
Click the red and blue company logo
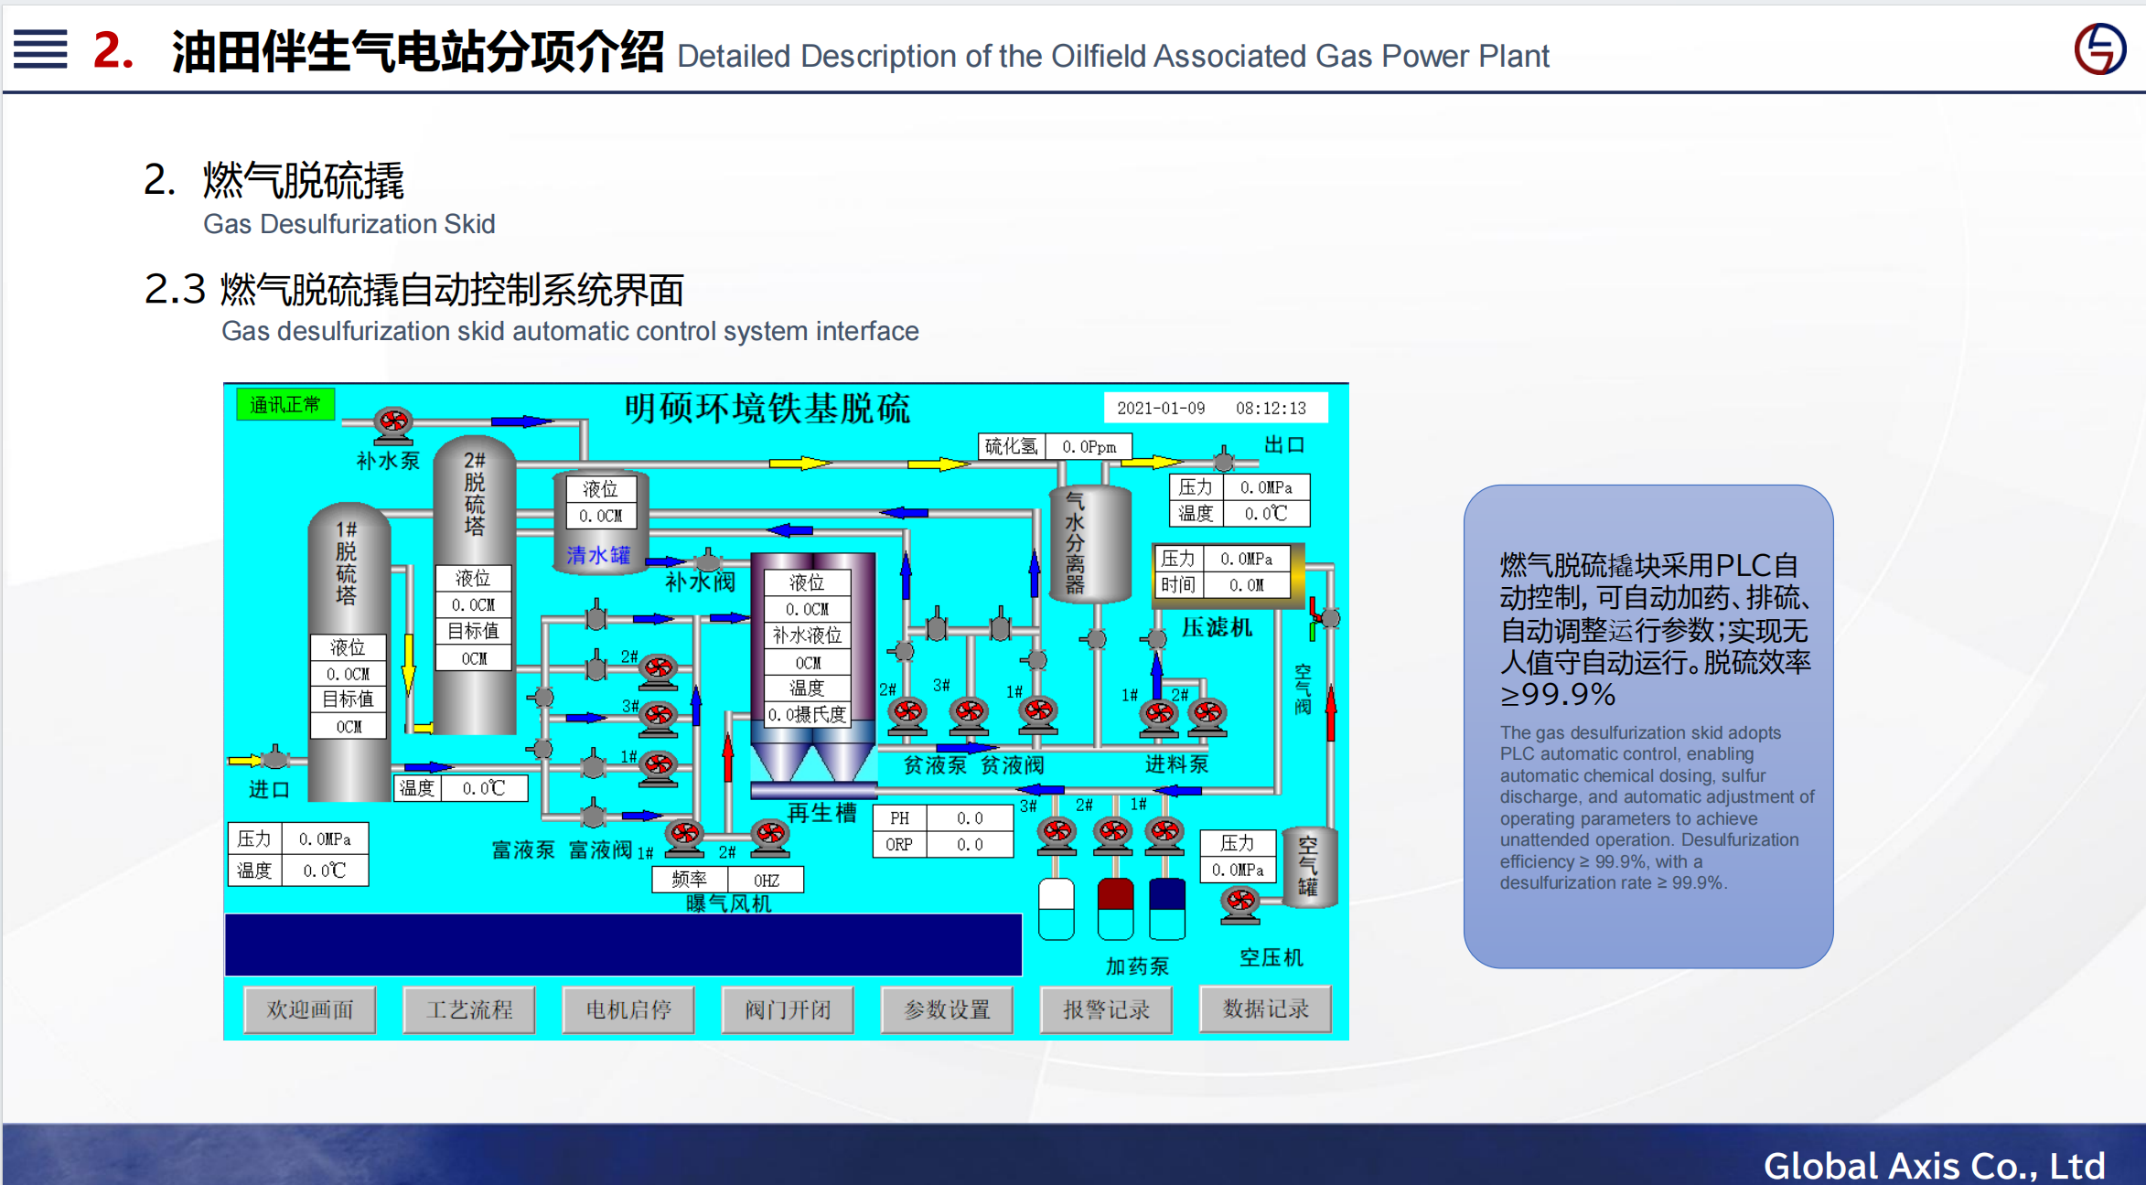click(x=2099, y=49)
